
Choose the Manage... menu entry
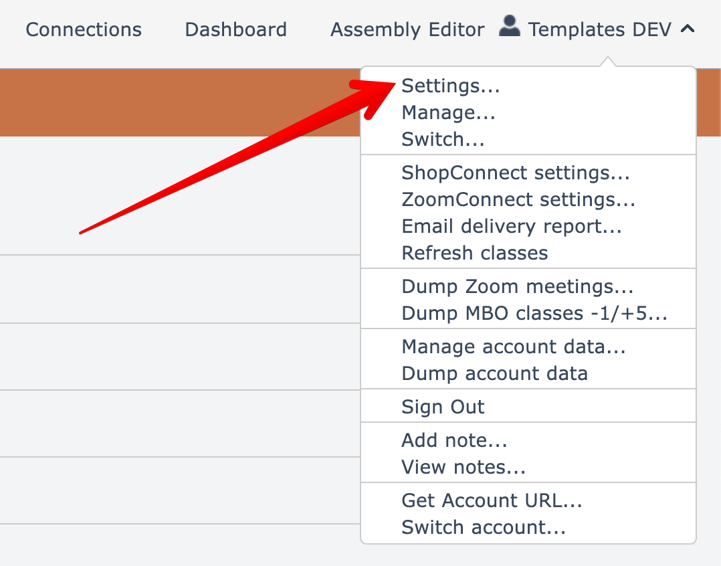pos(448,112)
